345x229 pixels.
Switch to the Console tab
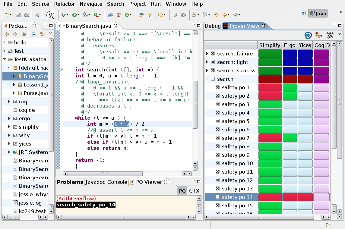tap(117, 182)
